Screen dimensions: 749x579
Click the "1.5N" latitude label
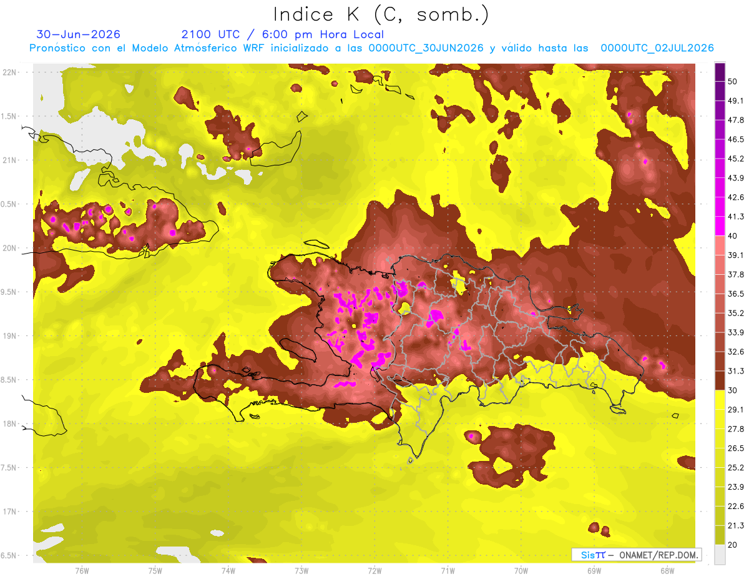point(9,116)
